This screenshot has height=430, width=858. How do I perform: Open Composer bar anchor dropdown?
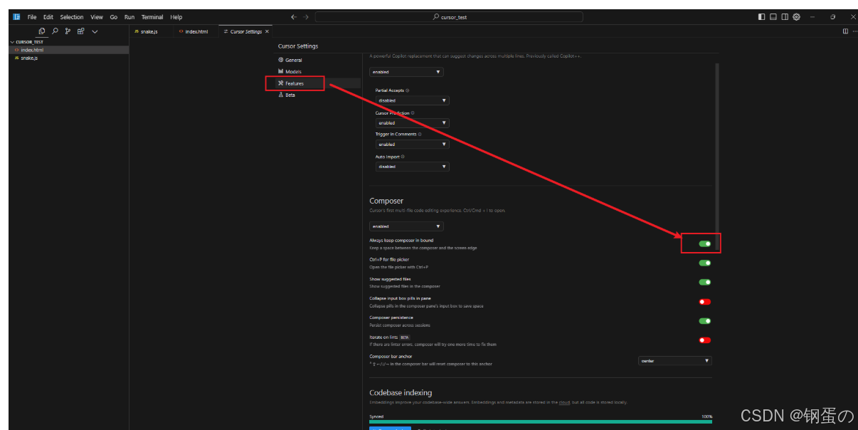(674, 361)
